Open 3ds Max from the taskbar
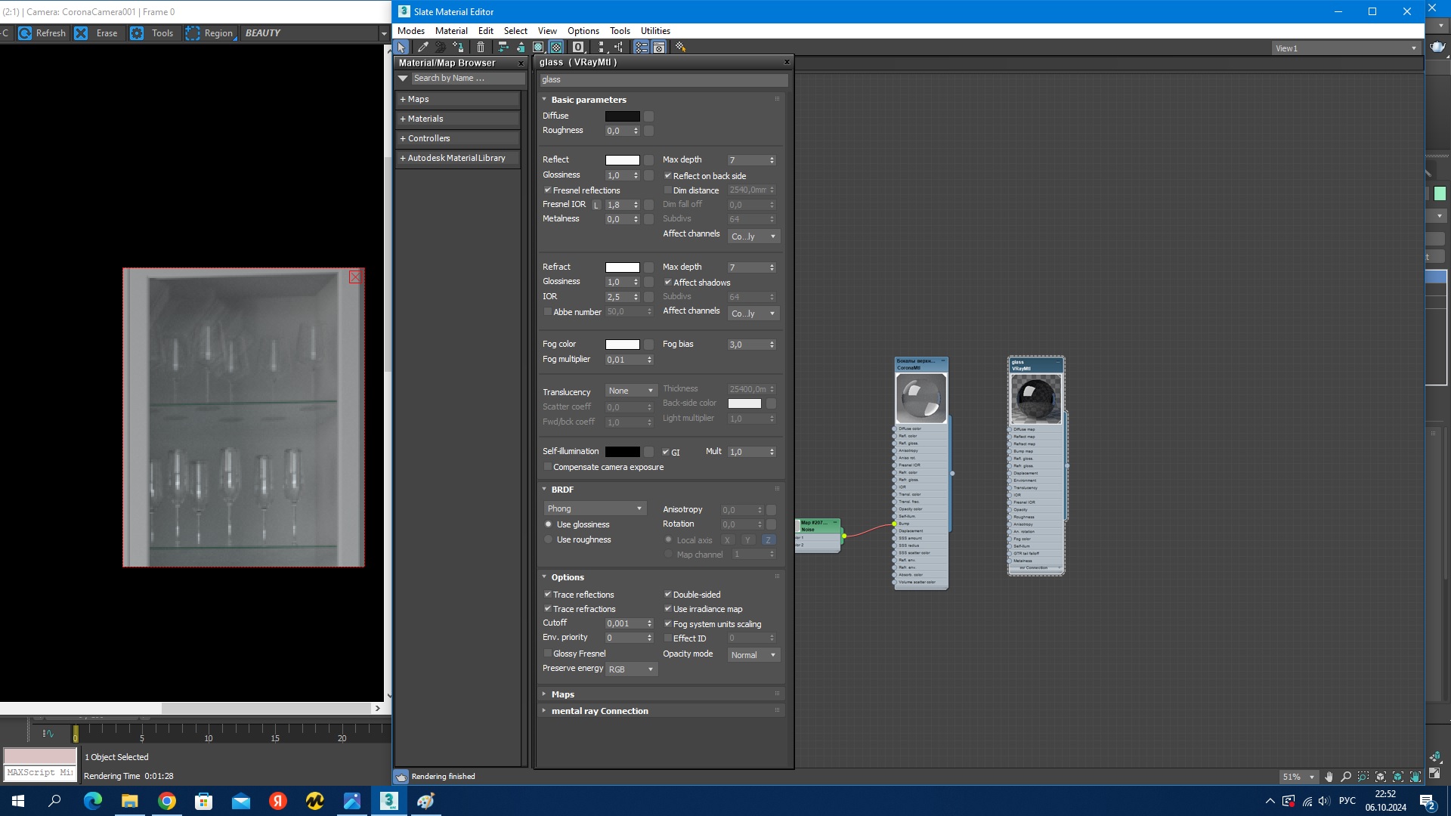Screen dimensions: 1451x816 (x=388, y=801)
